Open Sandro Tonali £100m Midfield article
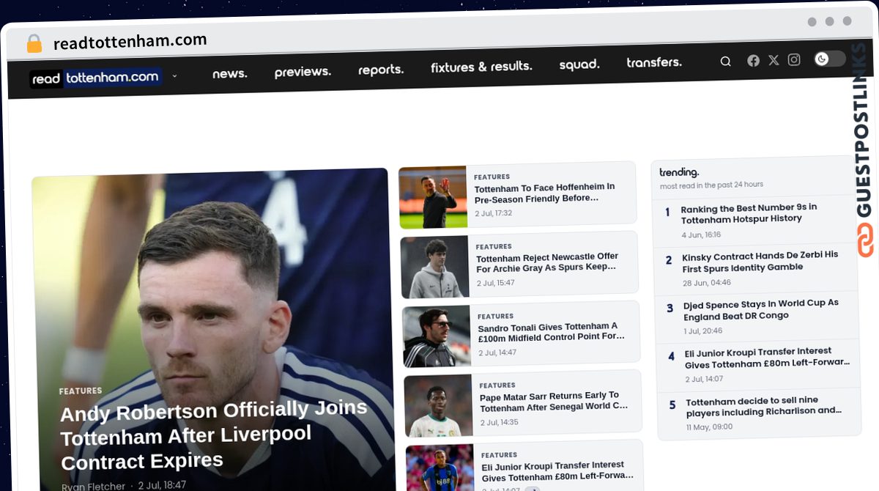Viewport: 879px width, 491px height. point(551,331)
